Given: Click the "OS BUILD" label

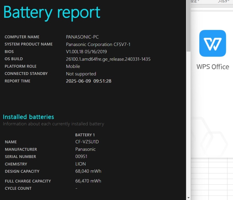Looking at the screenshot, I should coord(14,59).
